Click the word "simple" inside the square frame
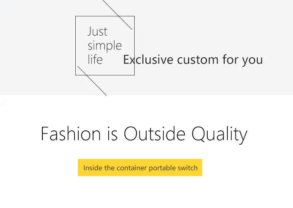The height and width of the screenshot is (208, 293). [x=105, y=45]
